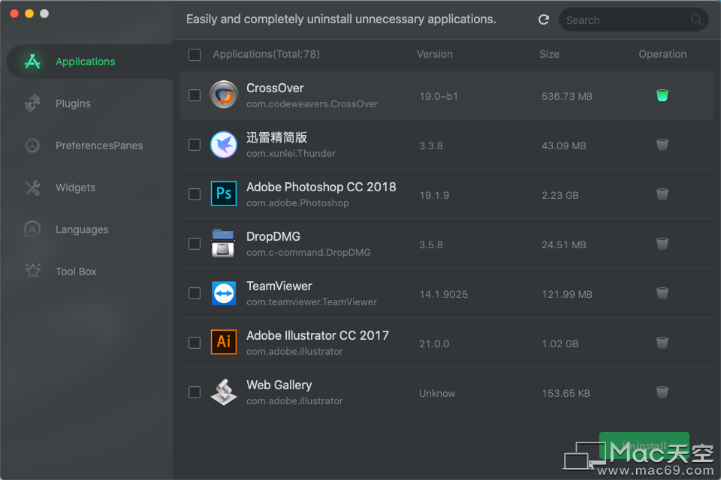Click the Photoshop Ps app icon
Screen dimensions: 721x480
point(224,193)
